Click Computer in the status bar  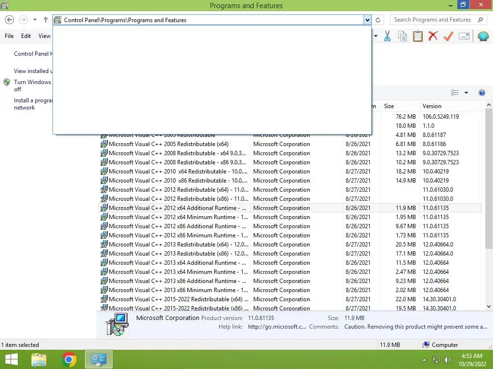click(x=440, y=345)
